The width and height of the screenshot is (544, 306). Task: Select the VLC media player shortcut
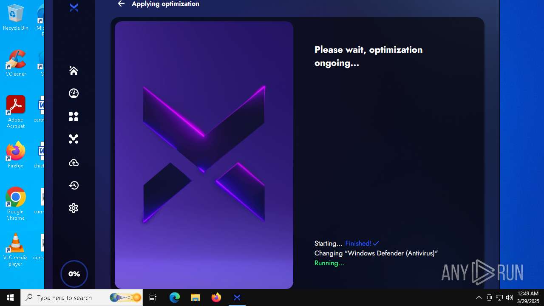(16, 250)
